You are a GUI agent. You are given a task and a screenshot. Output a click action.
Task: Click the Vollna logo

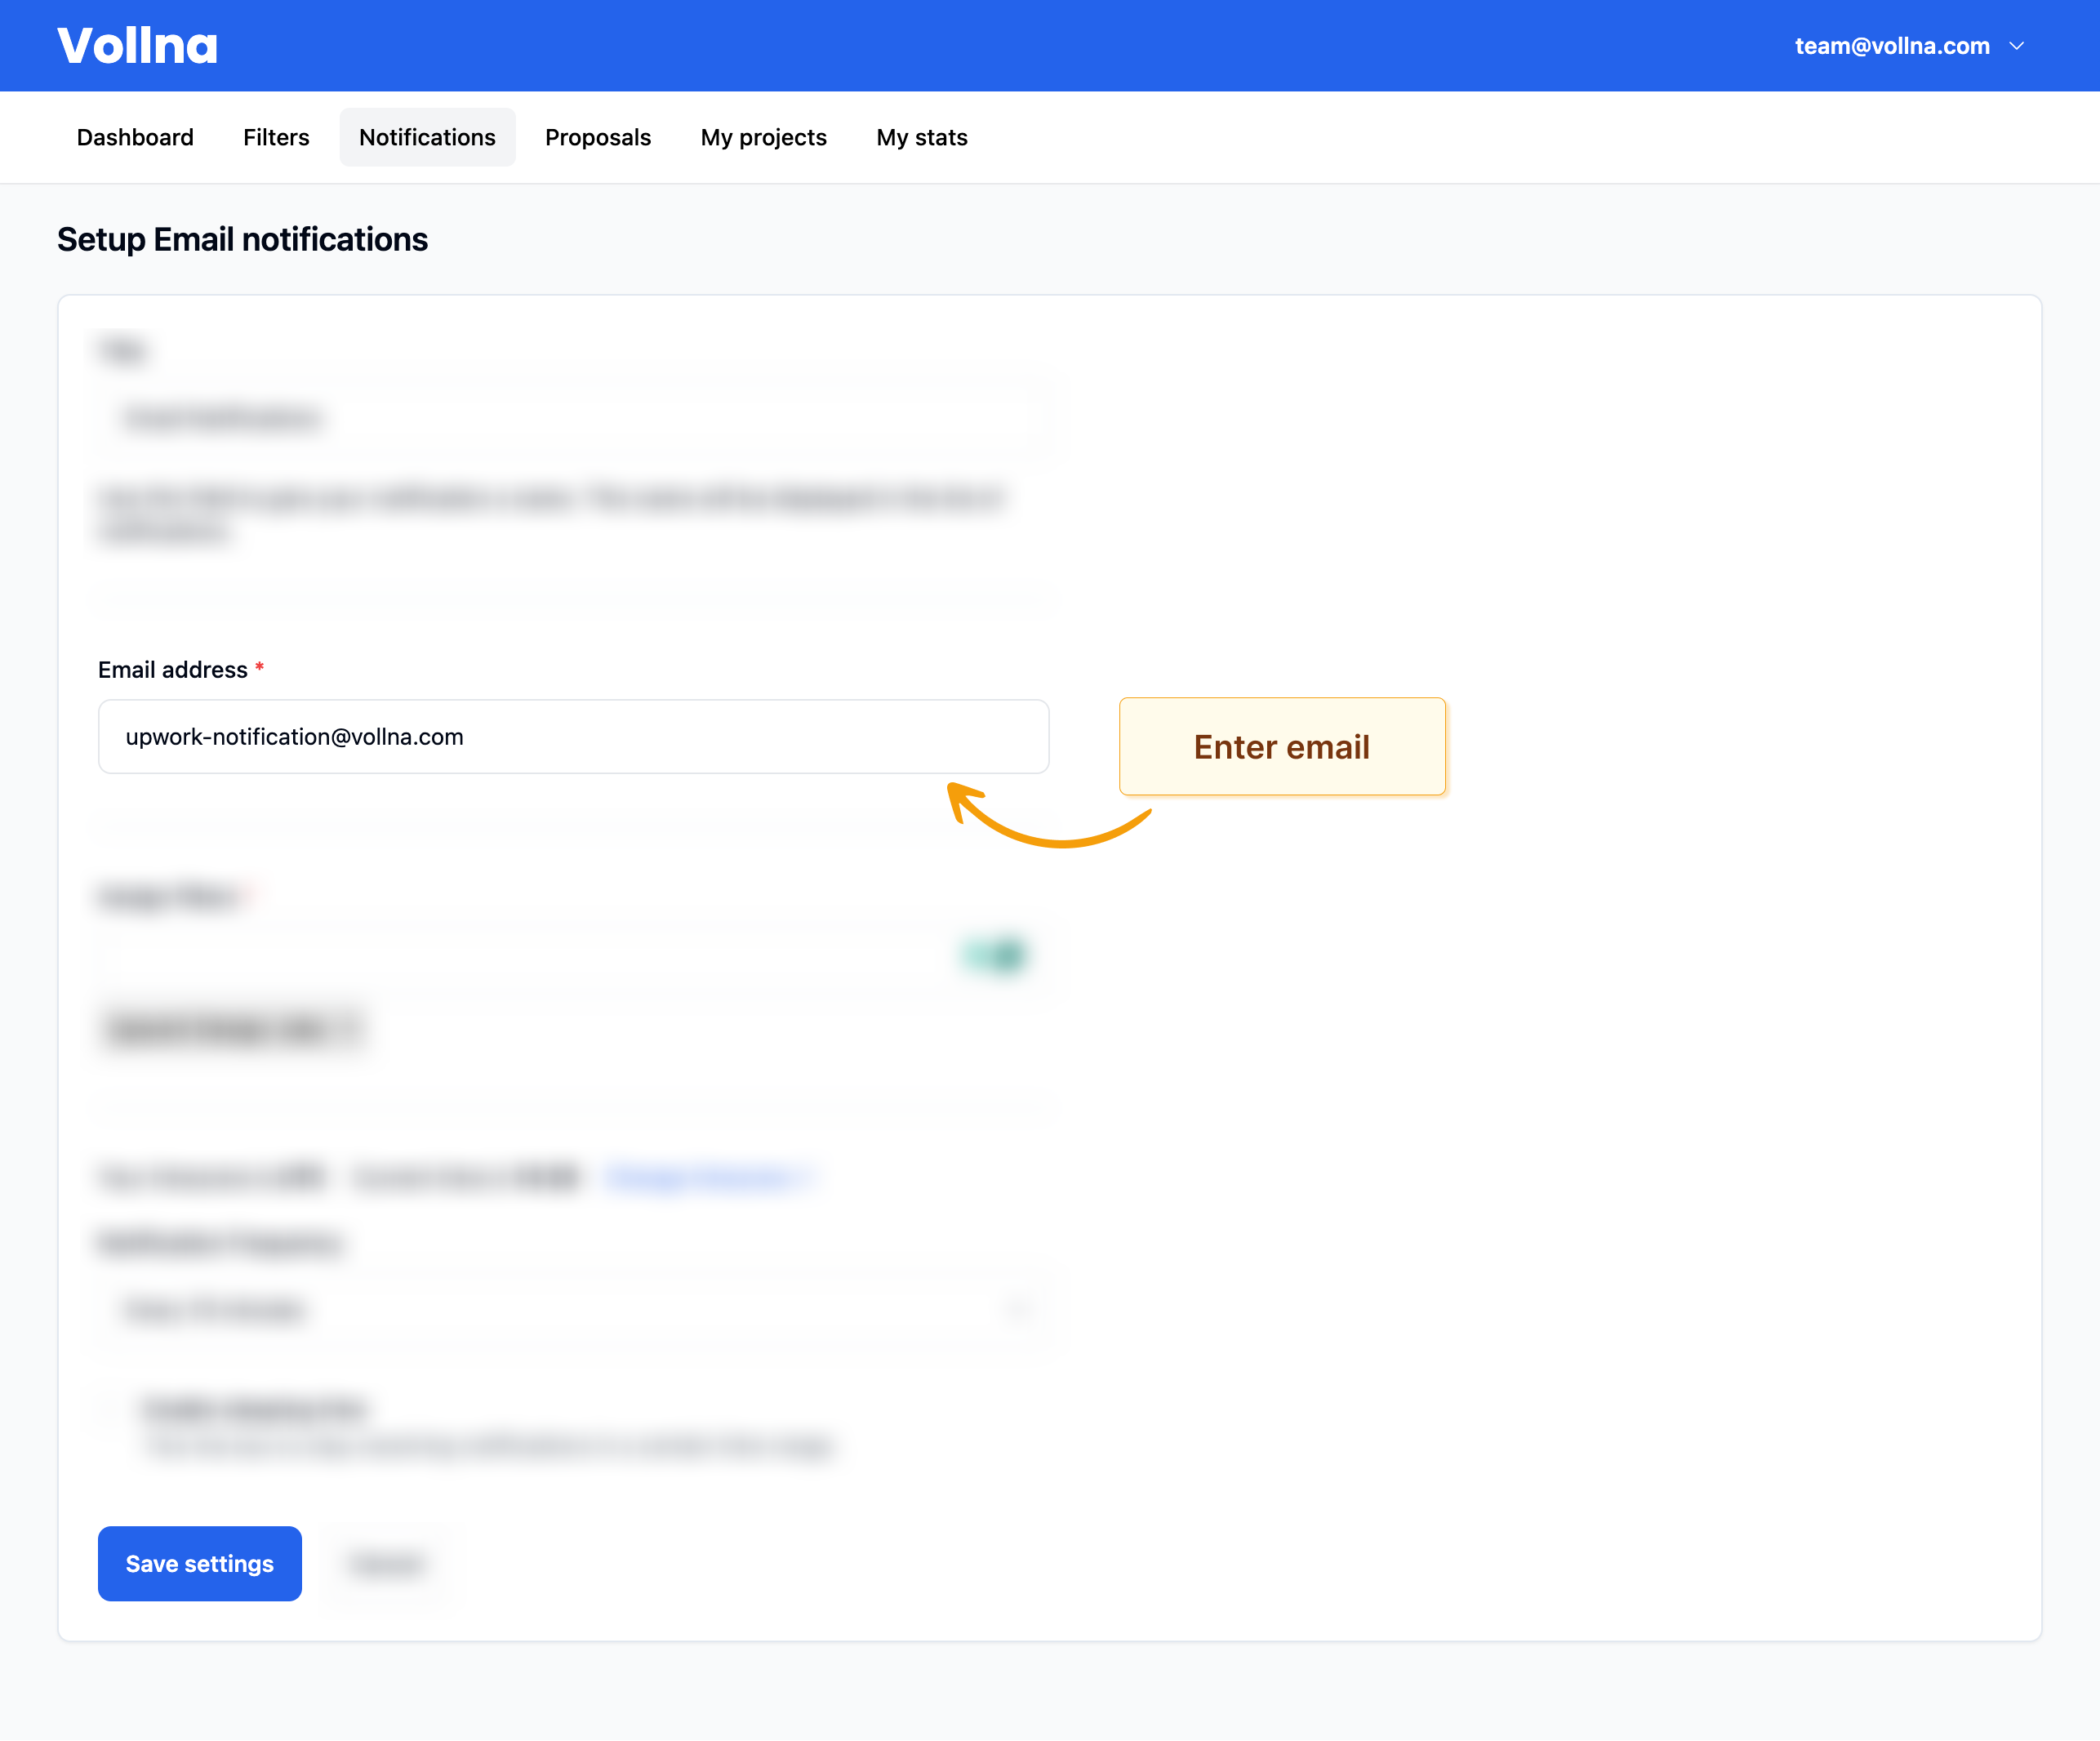tap(137, 46)
